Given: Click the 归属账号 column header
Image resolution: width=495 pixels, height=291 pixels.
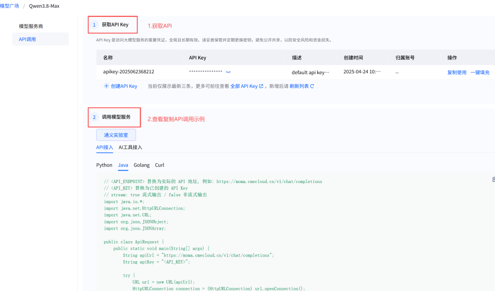Looking at the screenshot, I should (x=405, y=58).
